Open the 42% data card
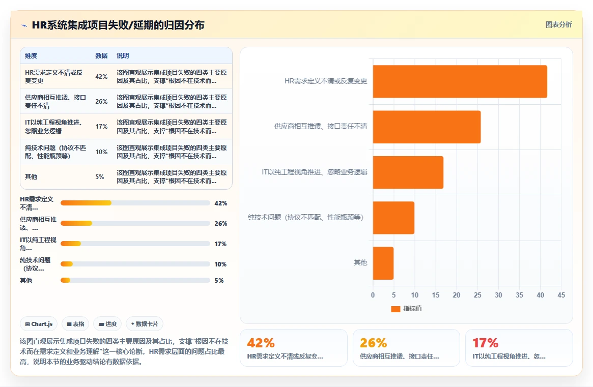Image resolution: width=593 pixels, height=387 pixels. click(294, 348)
